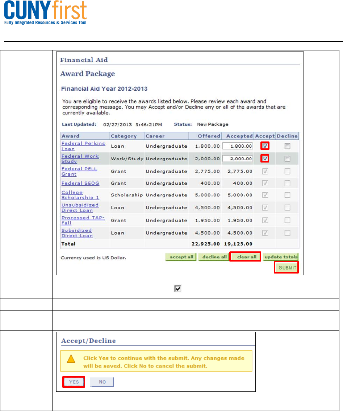
Task: Confirm submit with the Yes button
Action: coord(74,382)
